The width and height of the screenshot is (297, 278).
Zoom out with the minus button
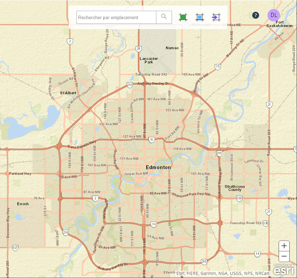(x=284, y=257)
